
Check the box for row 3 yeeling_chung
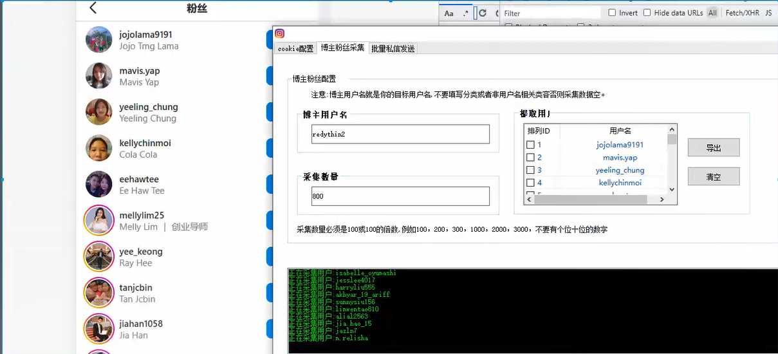531,170
